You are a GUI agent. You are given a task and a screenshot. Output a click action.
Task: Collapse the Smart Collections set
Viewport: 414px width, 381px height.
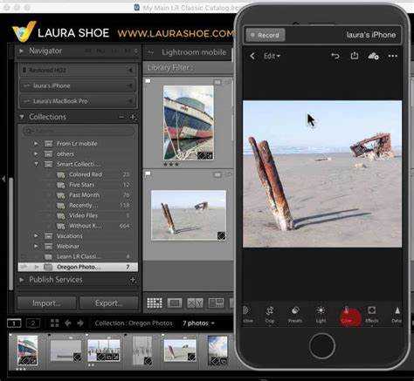pos(36,164)
